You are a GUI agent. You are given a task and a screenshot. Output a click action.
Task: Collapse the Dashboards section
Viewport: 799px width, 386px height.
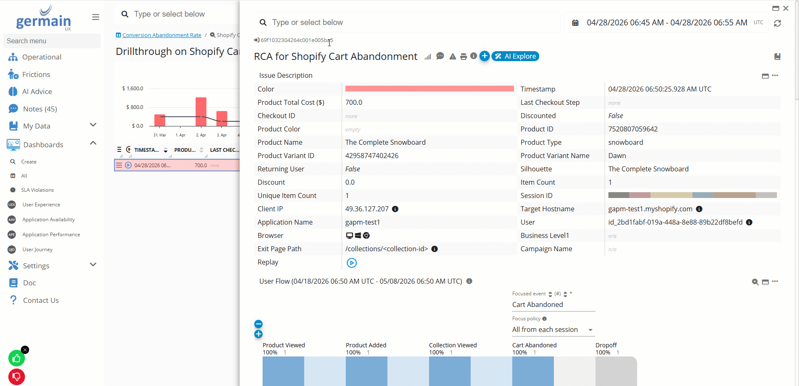click(x=93, y=143)
